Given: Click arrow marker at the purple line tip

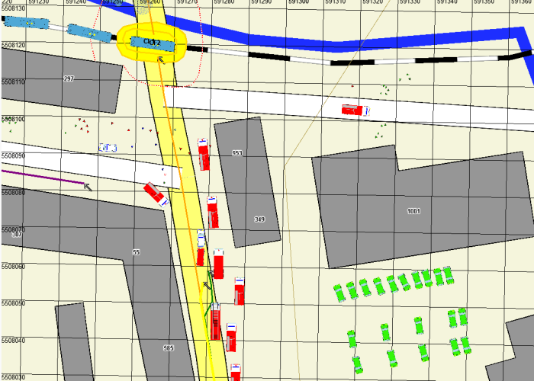Looking at the screenshot, I should tap(88, 187).
